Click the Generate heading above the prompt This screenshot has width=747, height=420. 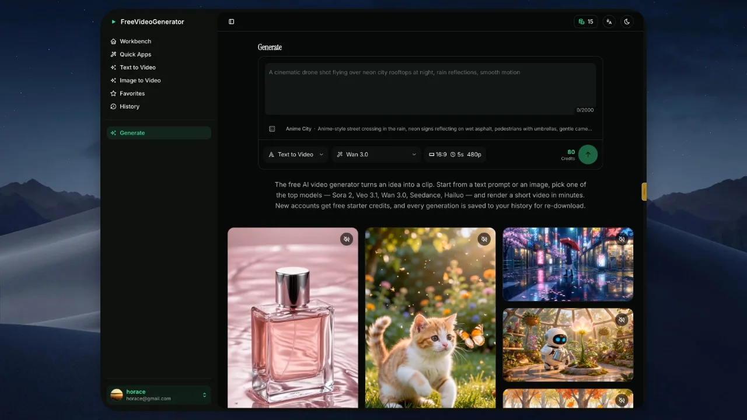tap(270, 47)
